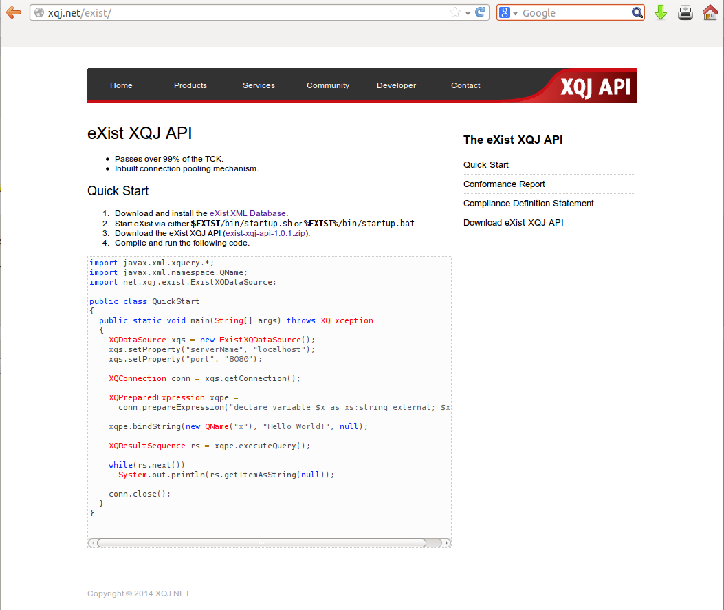Switch to the Developer menu item
This screenshot has height=610, width=724.
[396, 85]
